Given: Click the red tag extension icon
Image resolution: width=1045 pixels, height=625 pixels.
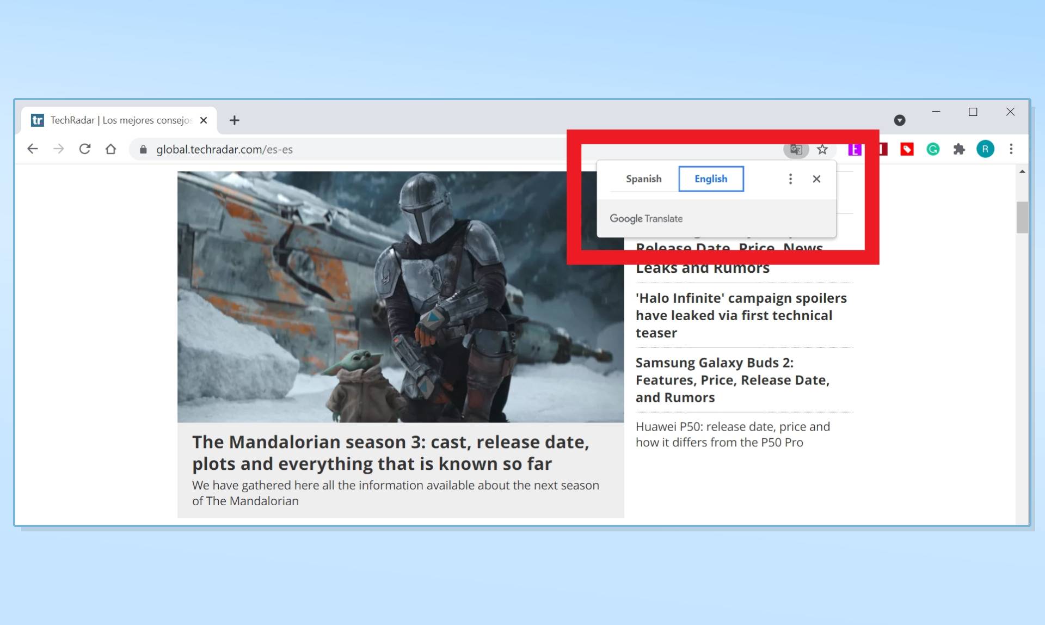Looking at the screenshot, I should pos(907,149).
